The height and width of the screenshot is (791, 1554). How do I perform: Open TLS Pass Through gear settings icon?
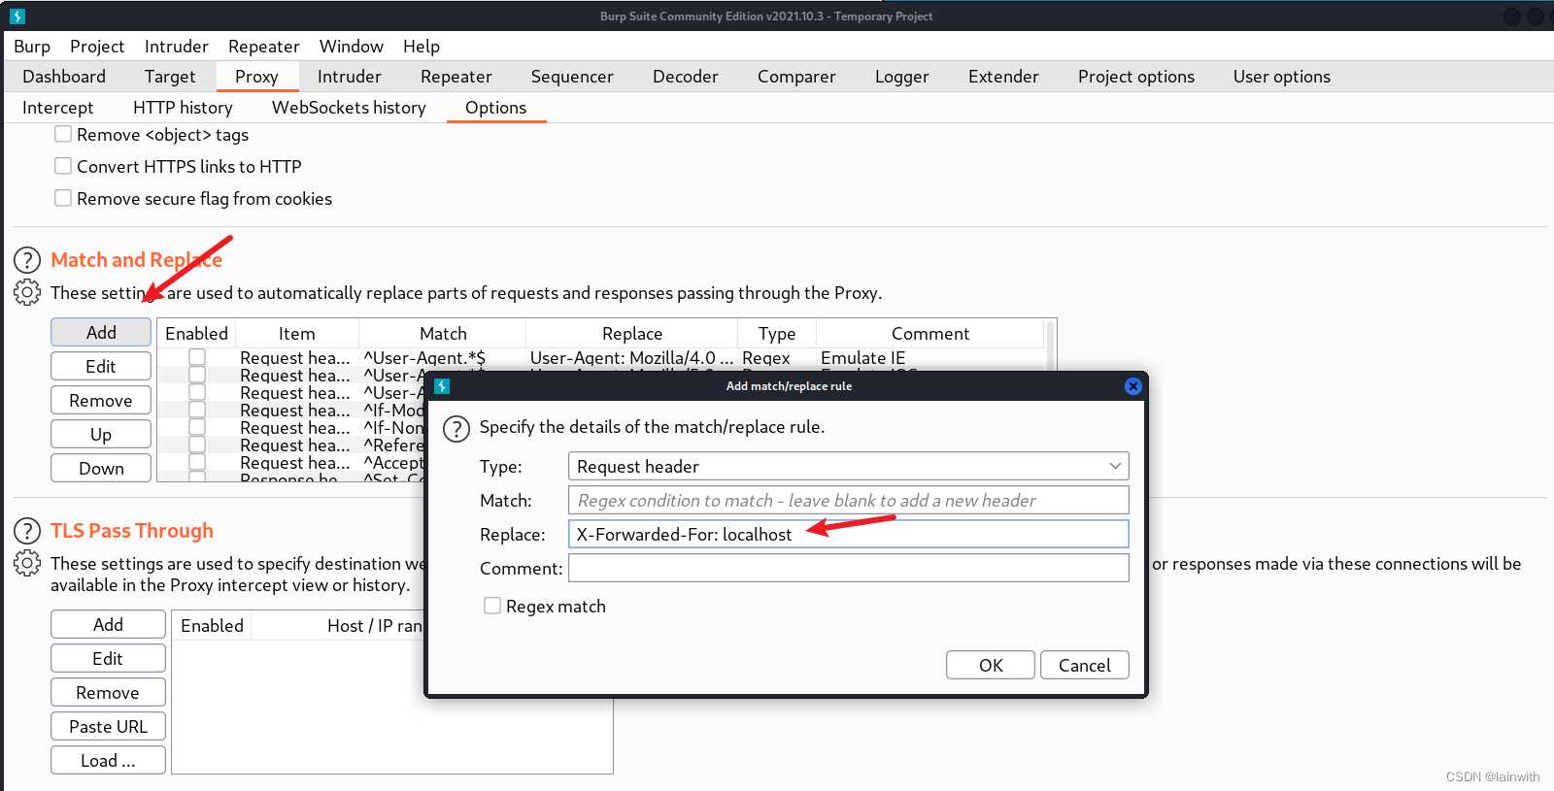click(x=27, y=563)
